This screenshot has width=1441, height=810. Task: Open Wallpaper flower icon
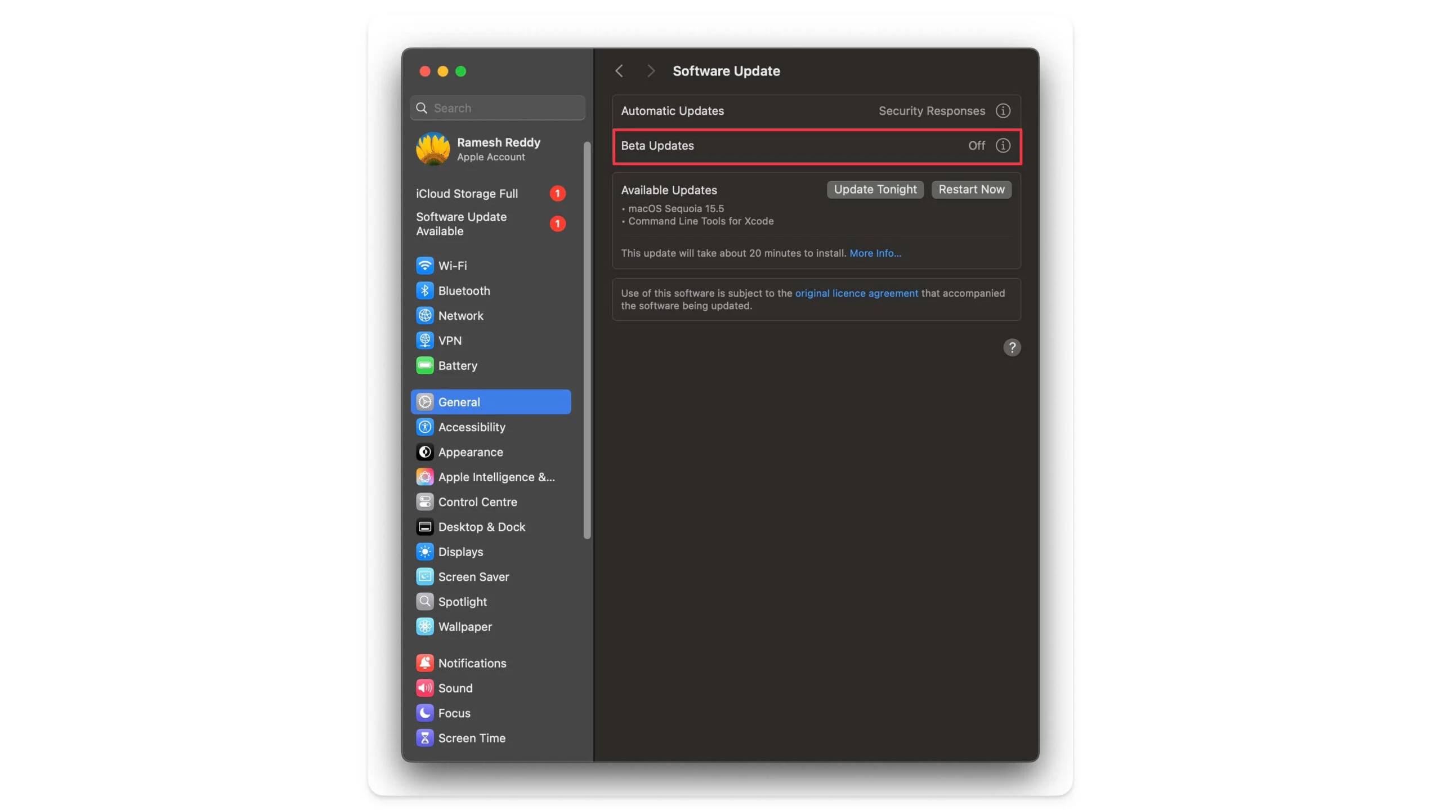point(424,626)
